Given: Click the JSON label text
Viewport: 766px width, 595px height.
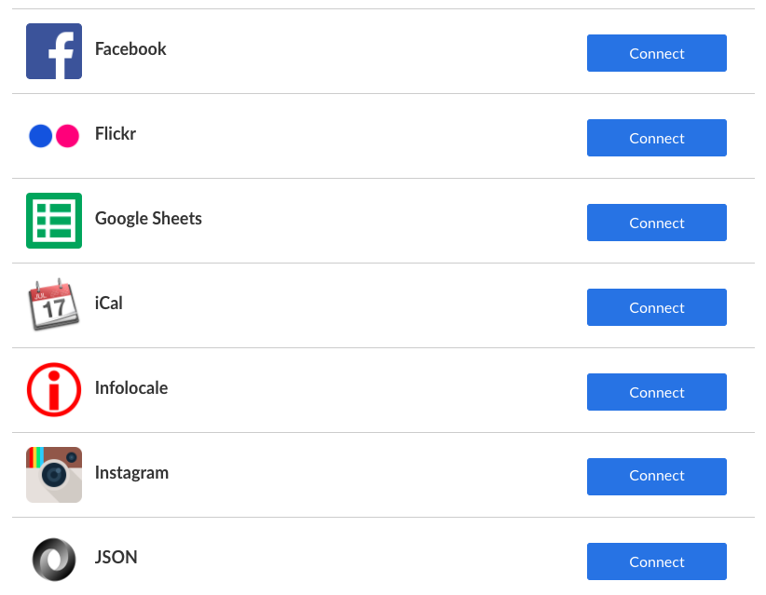Looking at the screenshot, I should click(116, 557).
